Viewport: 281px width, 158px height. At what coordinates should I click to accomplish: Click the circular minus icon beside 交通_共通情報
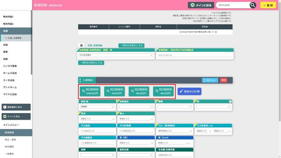(81, 45)
